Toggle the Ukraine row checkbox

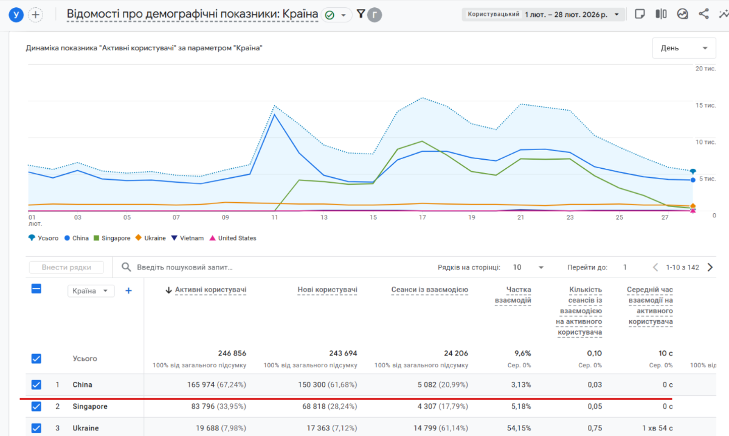[x=36, y=428]
